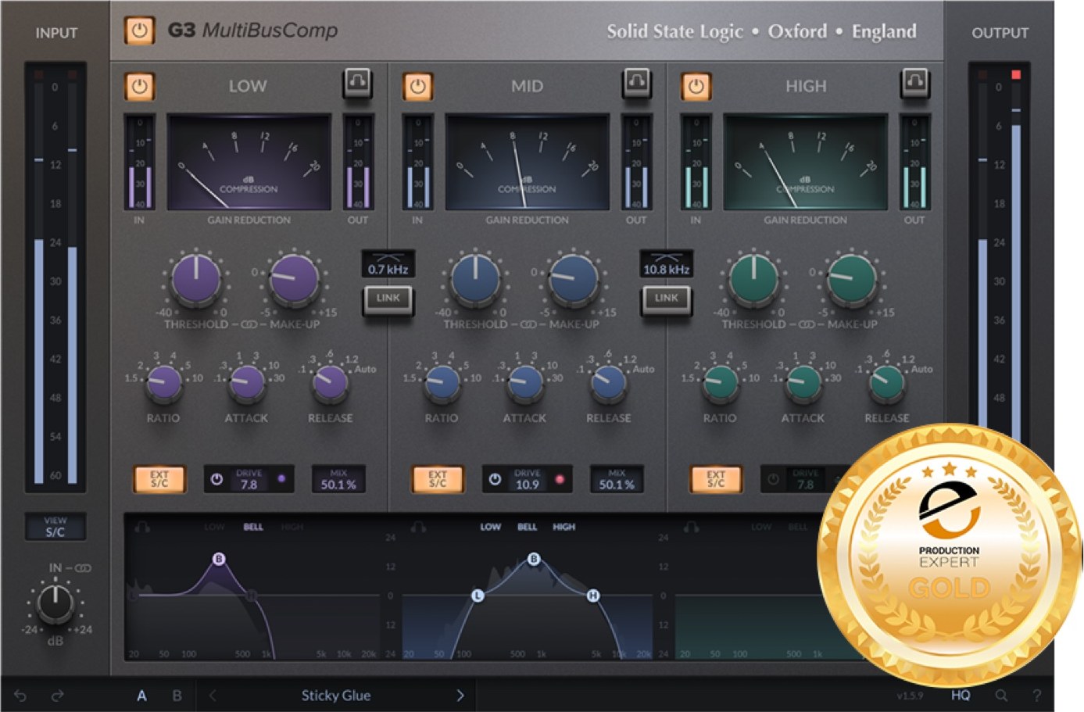This screenshot has width=1084, height=712.
Task: Go to next preset with right chevron
Action: pos(460,695)
